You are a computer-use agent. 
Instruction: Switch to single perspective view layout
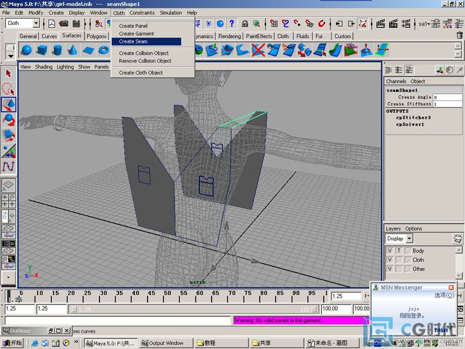tap(8, 184)
